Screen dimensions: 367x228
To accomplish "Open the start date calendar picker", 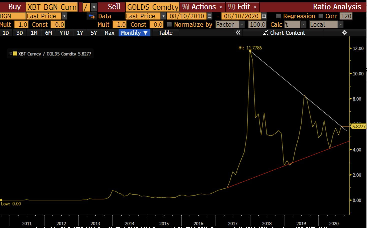I will click(x=210, y=16).
